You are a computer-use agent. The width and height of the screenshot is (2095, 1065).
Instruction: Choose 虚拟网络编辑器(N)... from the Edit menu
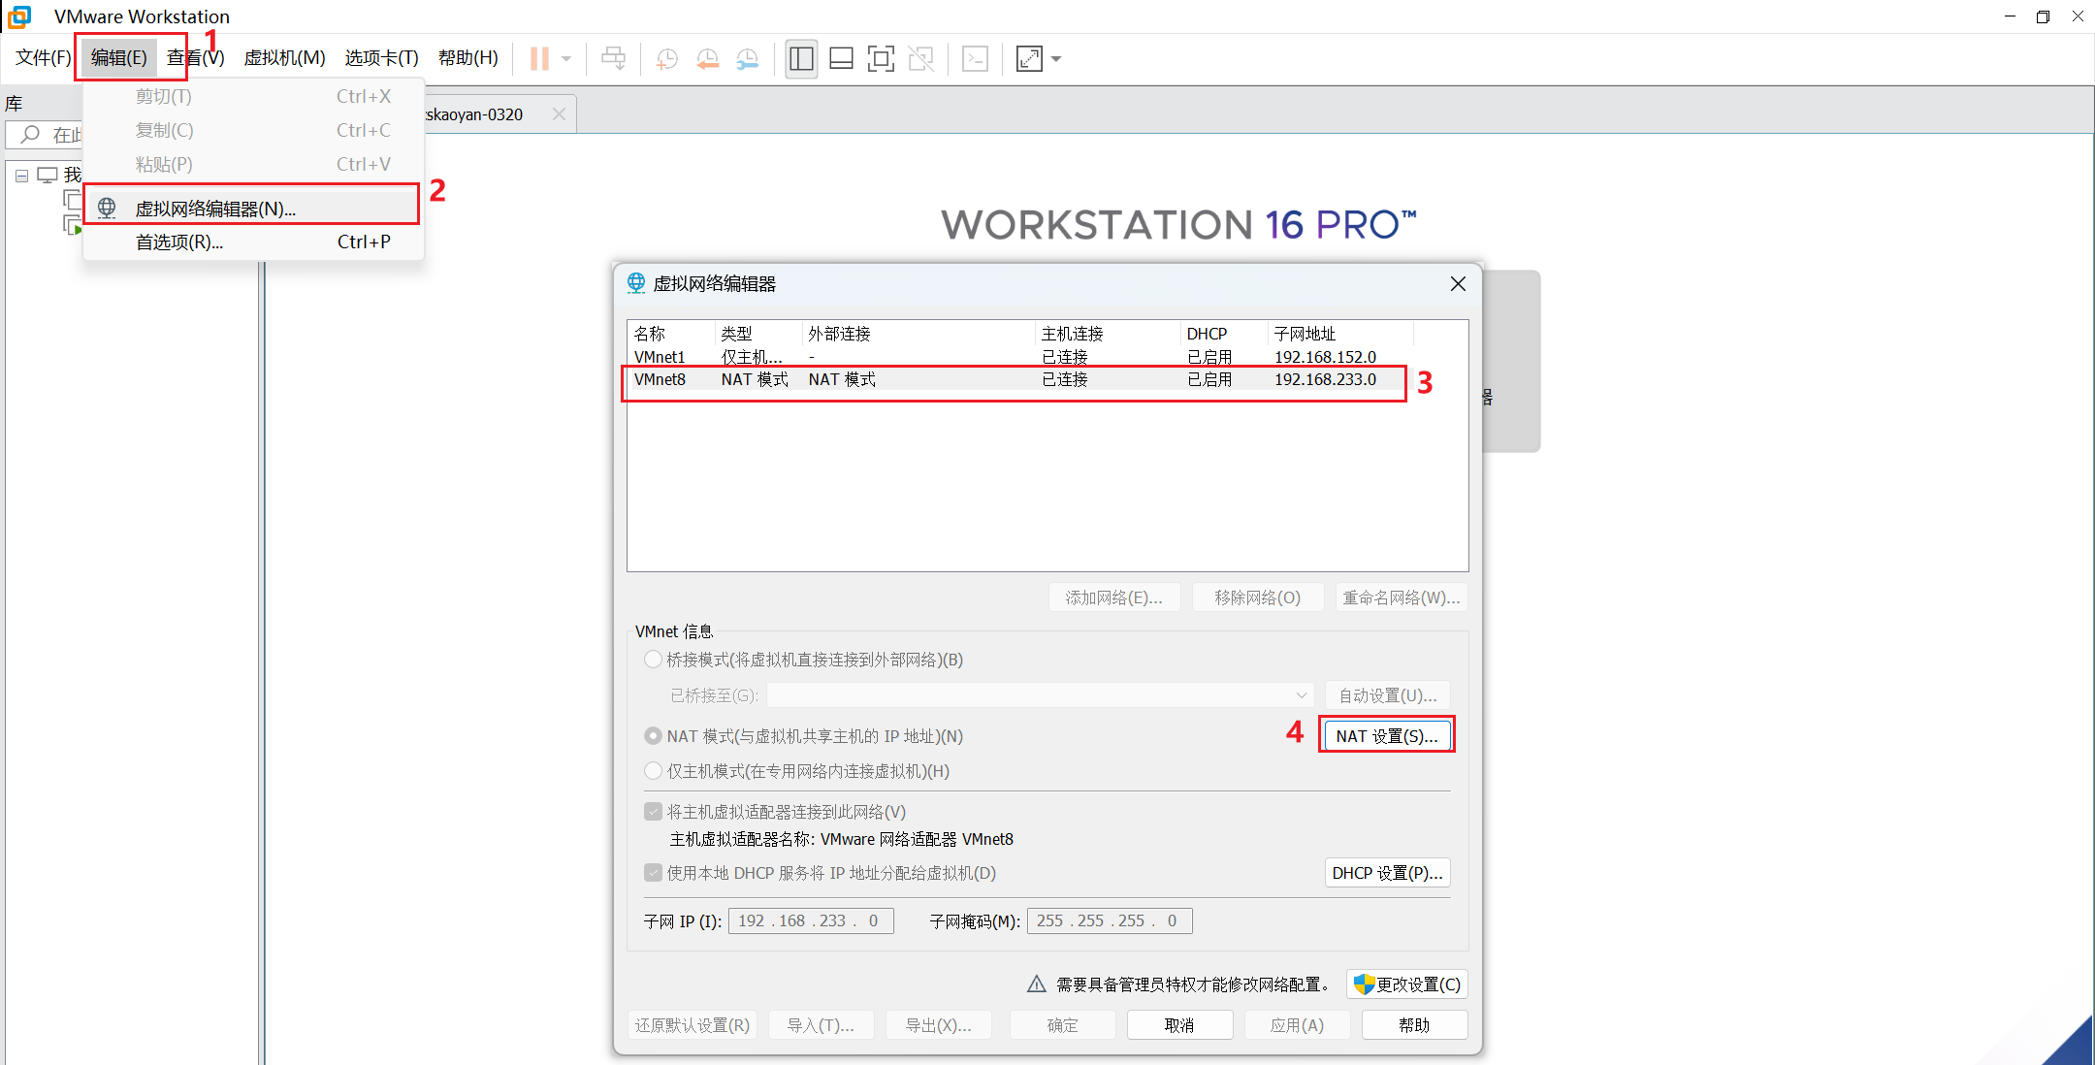pyautogui.click(x=253, y=209)
